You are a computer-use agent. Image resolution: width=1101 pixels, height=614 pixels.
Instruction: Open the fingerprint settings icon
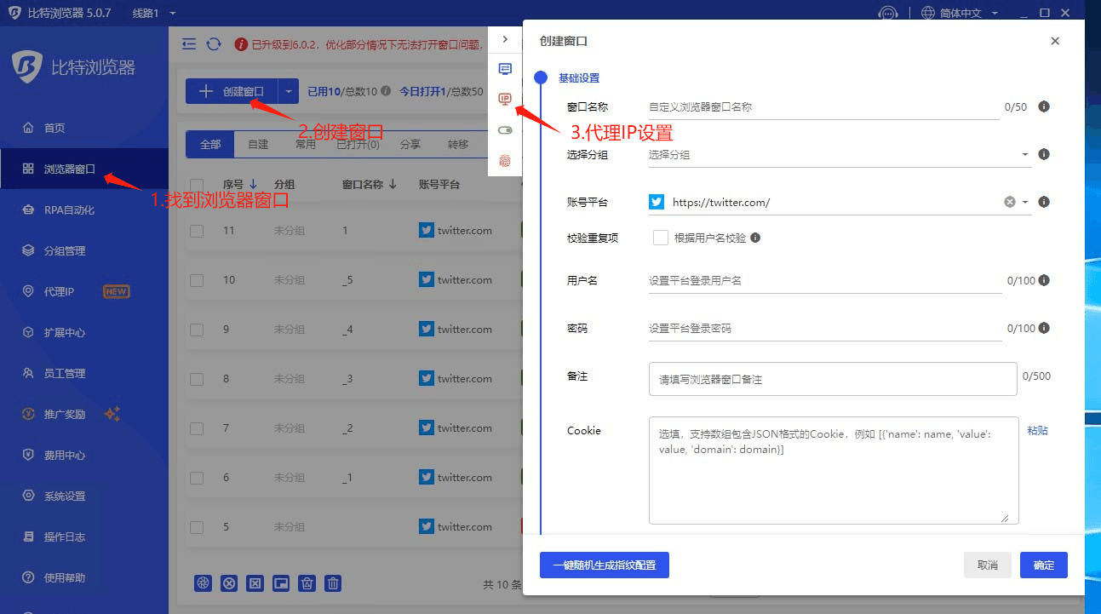tap(505, 160)
